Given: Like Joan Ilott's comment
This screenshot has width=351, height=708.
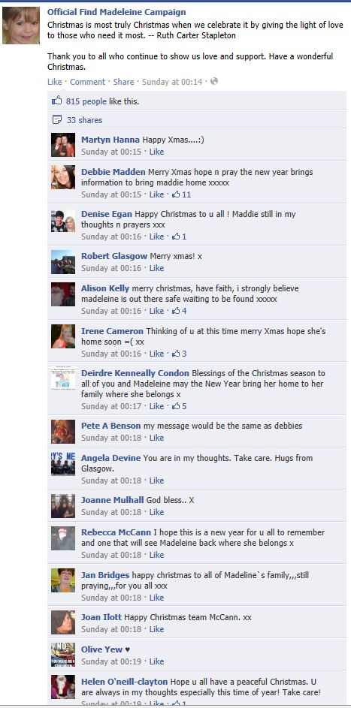Looking at the screenshot, I should pyautogui.click(x=157, y=629).
